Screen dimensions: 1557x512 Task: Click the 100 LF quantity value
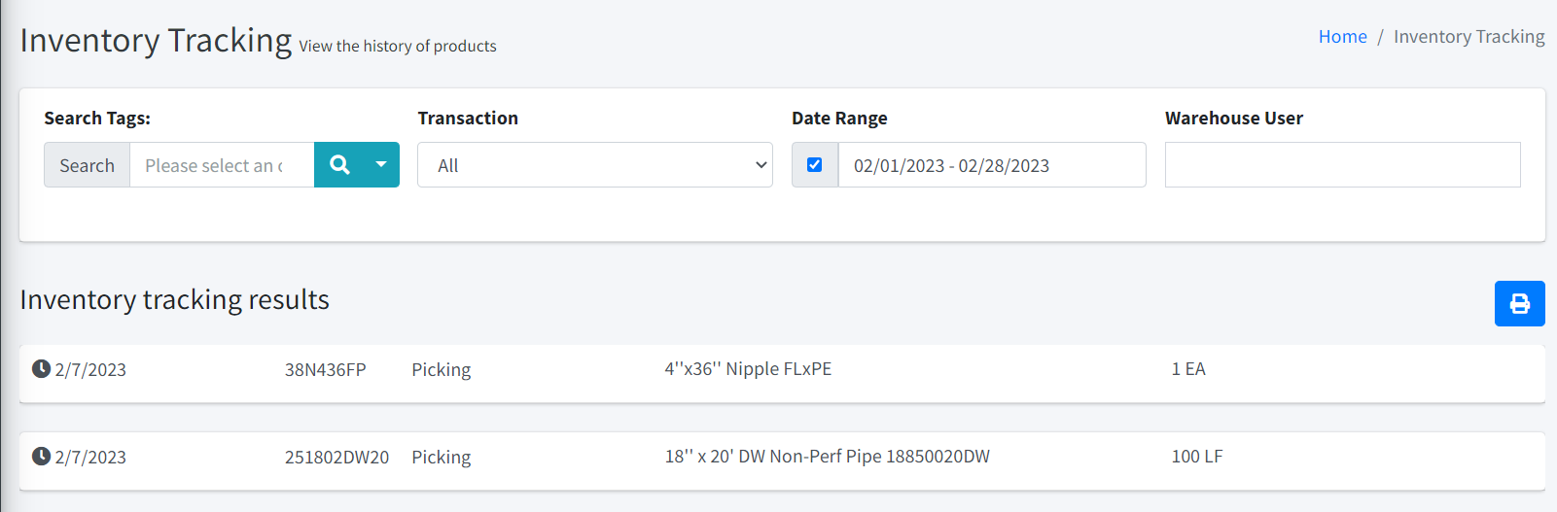1196,457
